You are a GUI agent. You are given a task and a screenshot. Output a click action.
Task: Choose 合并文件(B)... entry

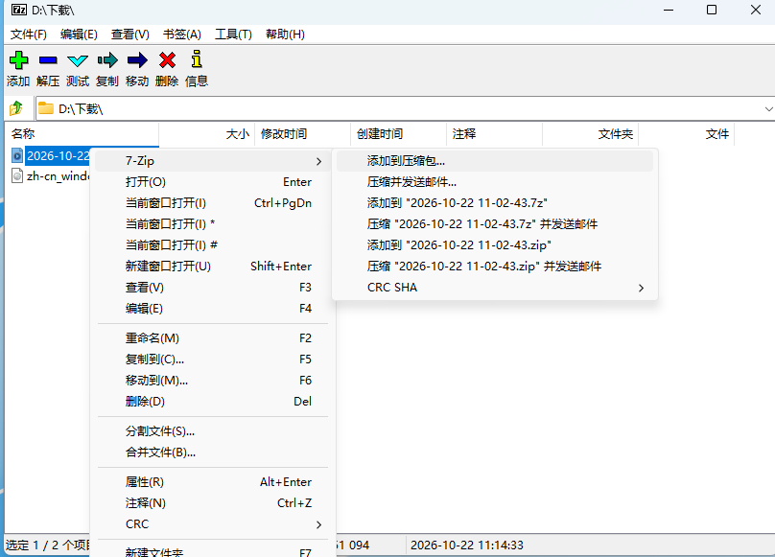click(213, 453)
